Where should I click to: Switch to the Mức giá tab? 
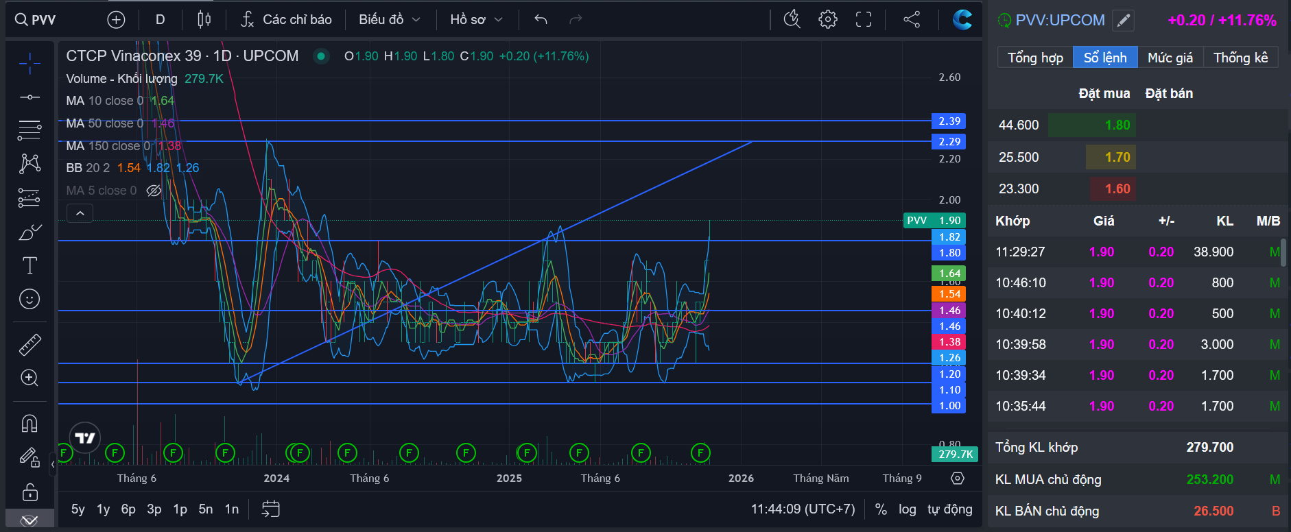click(x=1170, y=58)
